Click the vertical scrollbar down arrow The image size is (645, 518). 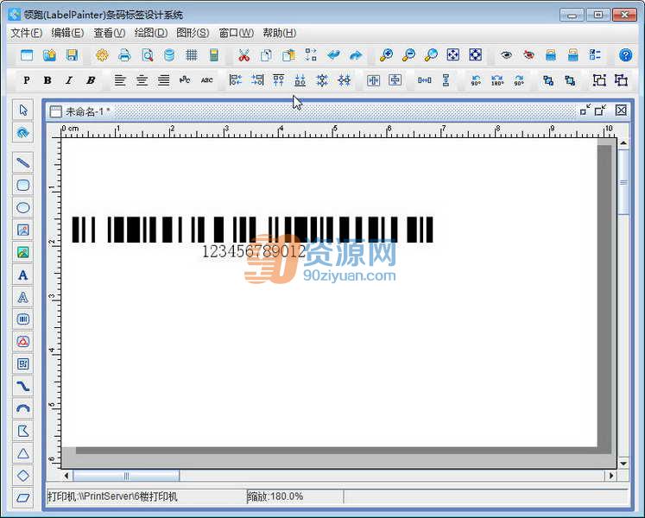click(x=623, y=464)
